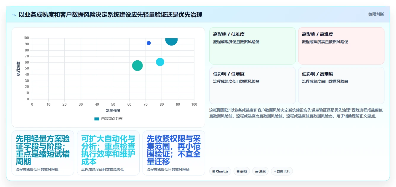Select the 低影响 / 低难度 quadrant card
The height and width of the screenshot is (187, 396).
(x=253, y=86)
